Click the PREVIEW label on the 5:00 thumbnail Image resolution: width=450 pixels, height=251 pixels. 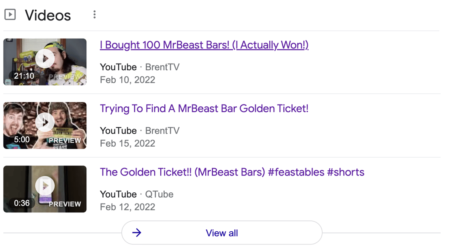pos(65,141)
